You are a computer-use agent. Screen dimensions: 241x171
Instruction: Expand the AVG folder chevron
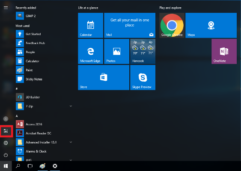coord(71,160)
